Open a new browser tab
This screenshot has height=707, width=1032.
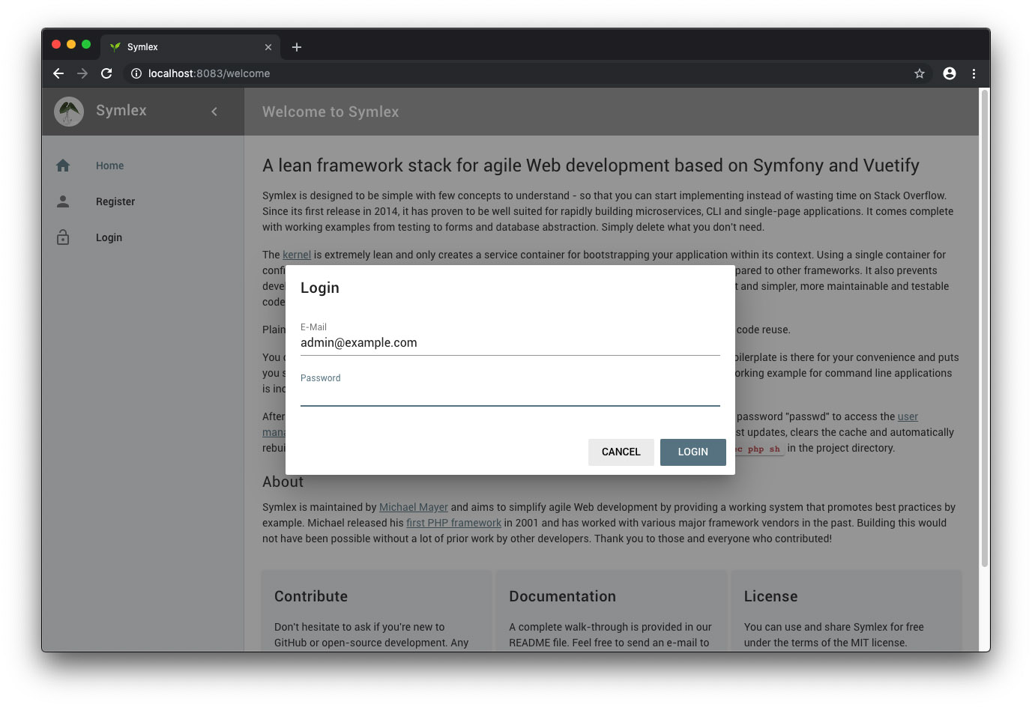click(x=297, y=47)
